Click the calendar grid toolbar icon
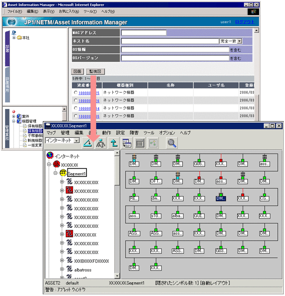Screen dimensions: 285x296 click(x=140, y=143)
